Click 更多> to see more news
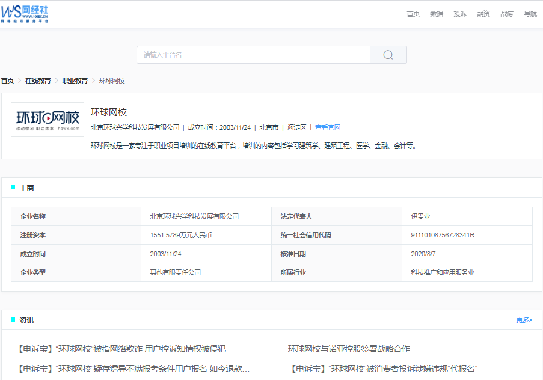 524,320
